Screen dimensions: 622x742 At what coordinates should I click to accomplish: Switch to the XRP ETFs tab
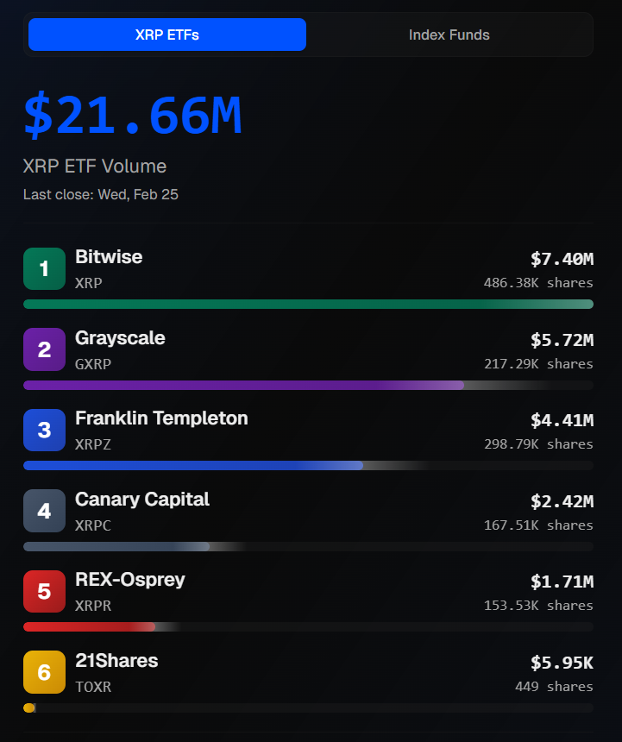click(x=167, y=35)
